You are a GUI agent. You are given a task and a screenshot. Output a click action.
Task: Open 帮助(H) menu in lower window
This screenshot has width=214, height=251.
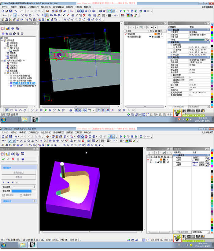point(87,132)
